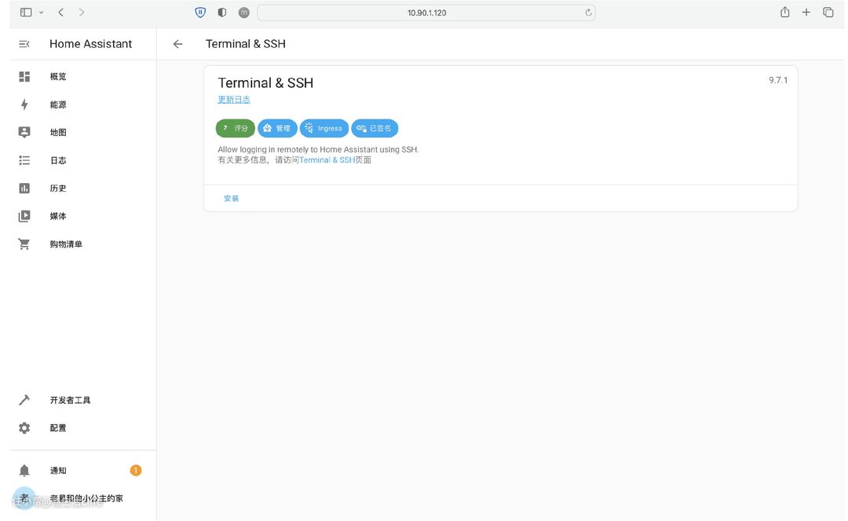Click the 更新日志 changelog link
The height and width of the screenshot is (521, 848).
pos(234,100)
